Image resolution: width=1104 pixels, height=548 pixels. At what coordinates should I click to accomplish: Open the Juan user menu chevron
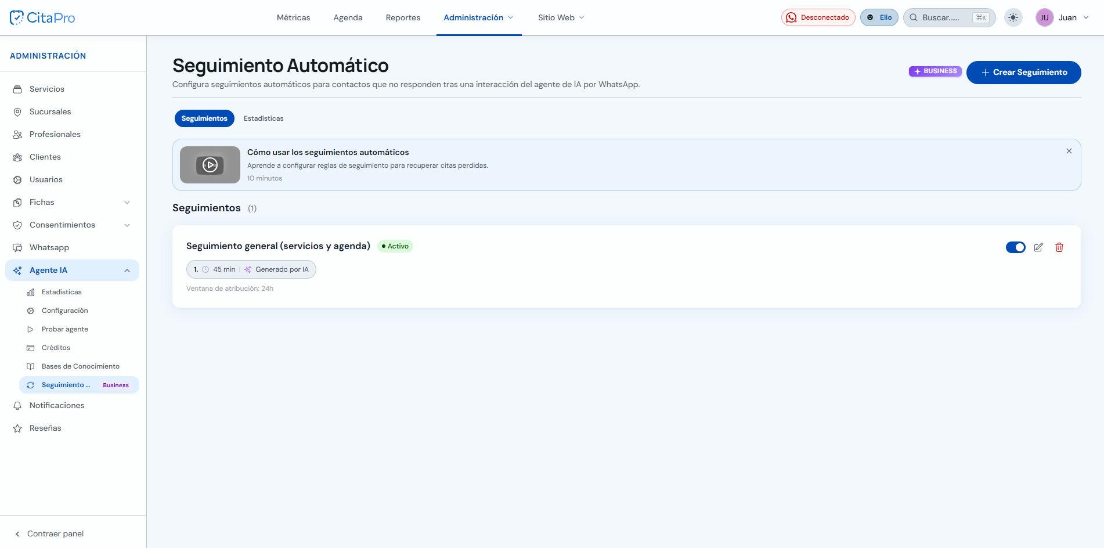coord(1086,17)
